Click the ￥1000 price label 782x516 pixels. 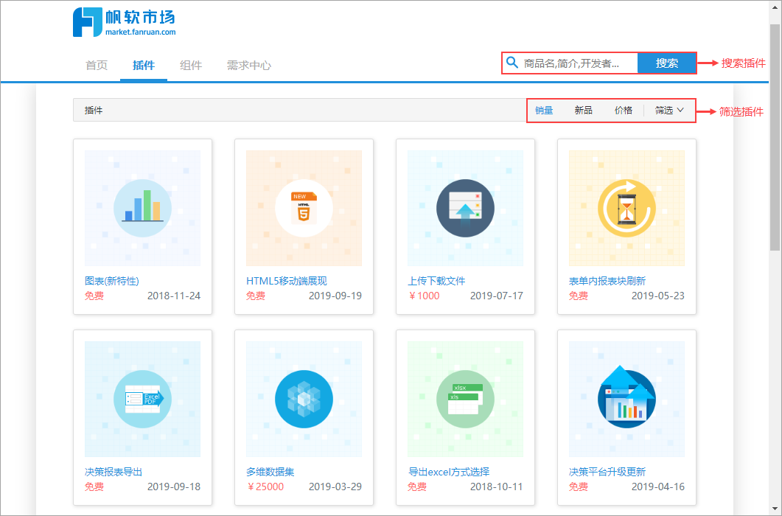(424, 296)
